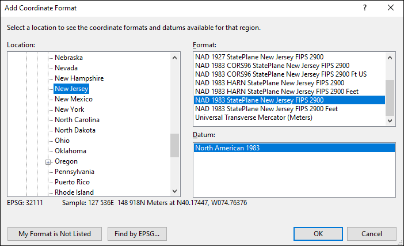Select North Dakota location

point(75,130)
